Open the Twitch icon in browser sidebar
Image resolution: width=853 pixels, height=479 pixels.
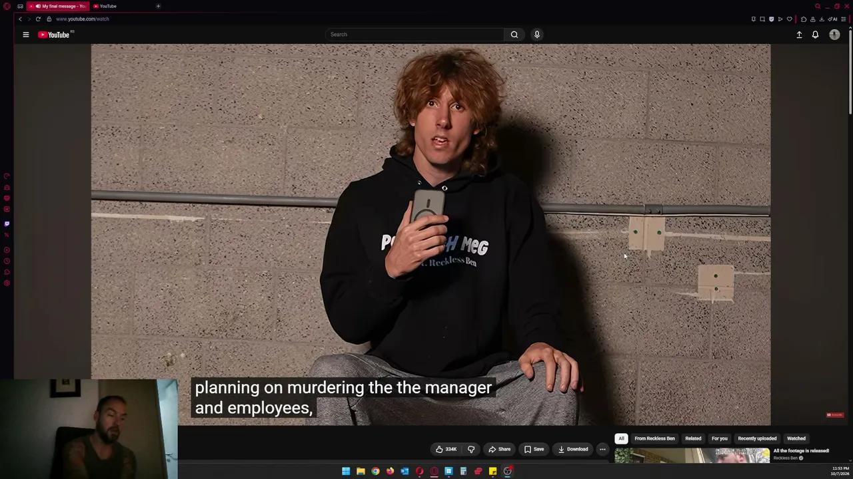7,224
